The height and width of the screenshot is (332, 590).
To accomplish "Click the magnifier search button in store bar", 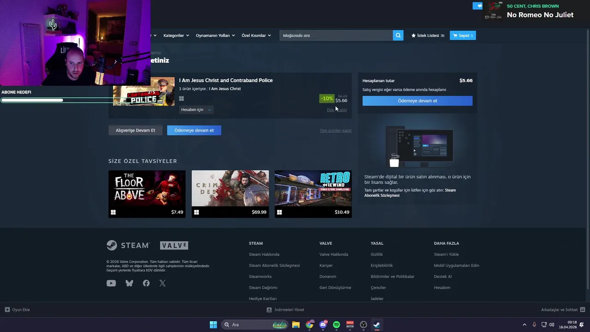I will (398, 36).
